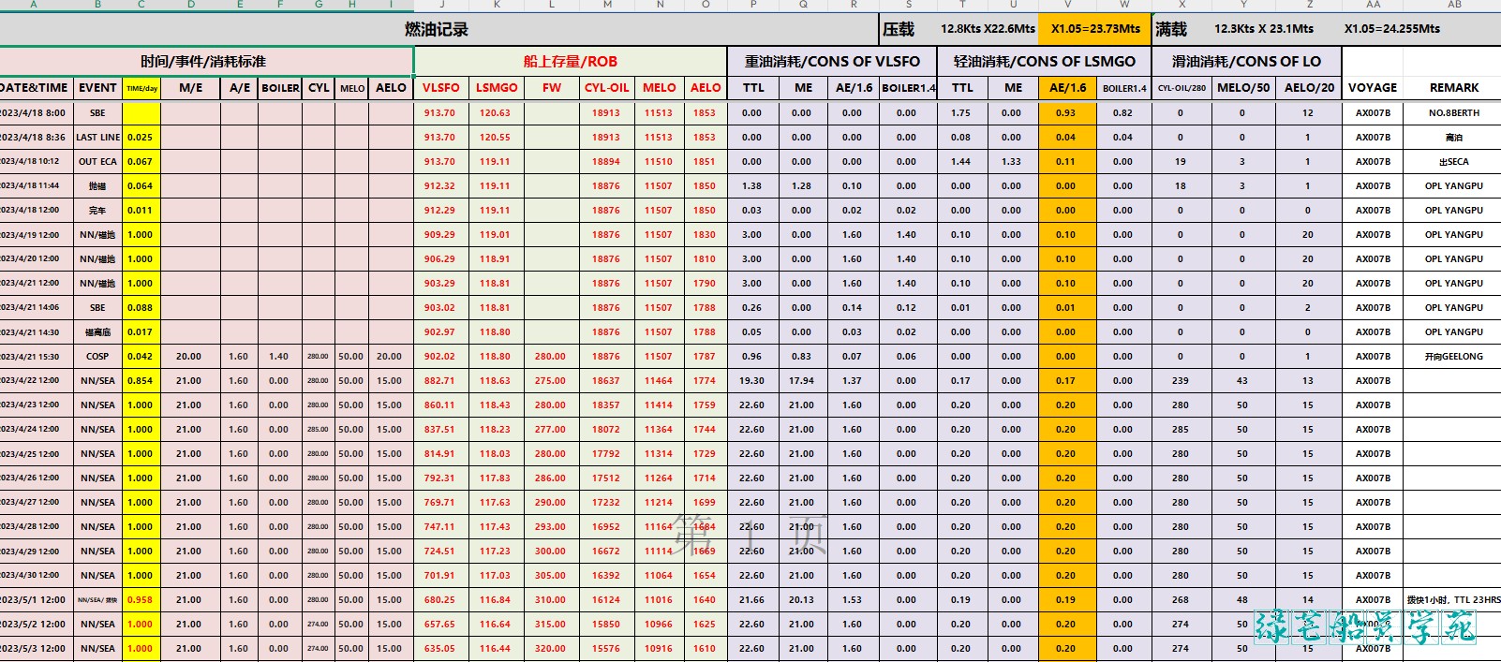Viewport: 1501px width, 662px height.
Task: Click the 重油消耗/CONS OF VLSFO header
Action: 832,61
